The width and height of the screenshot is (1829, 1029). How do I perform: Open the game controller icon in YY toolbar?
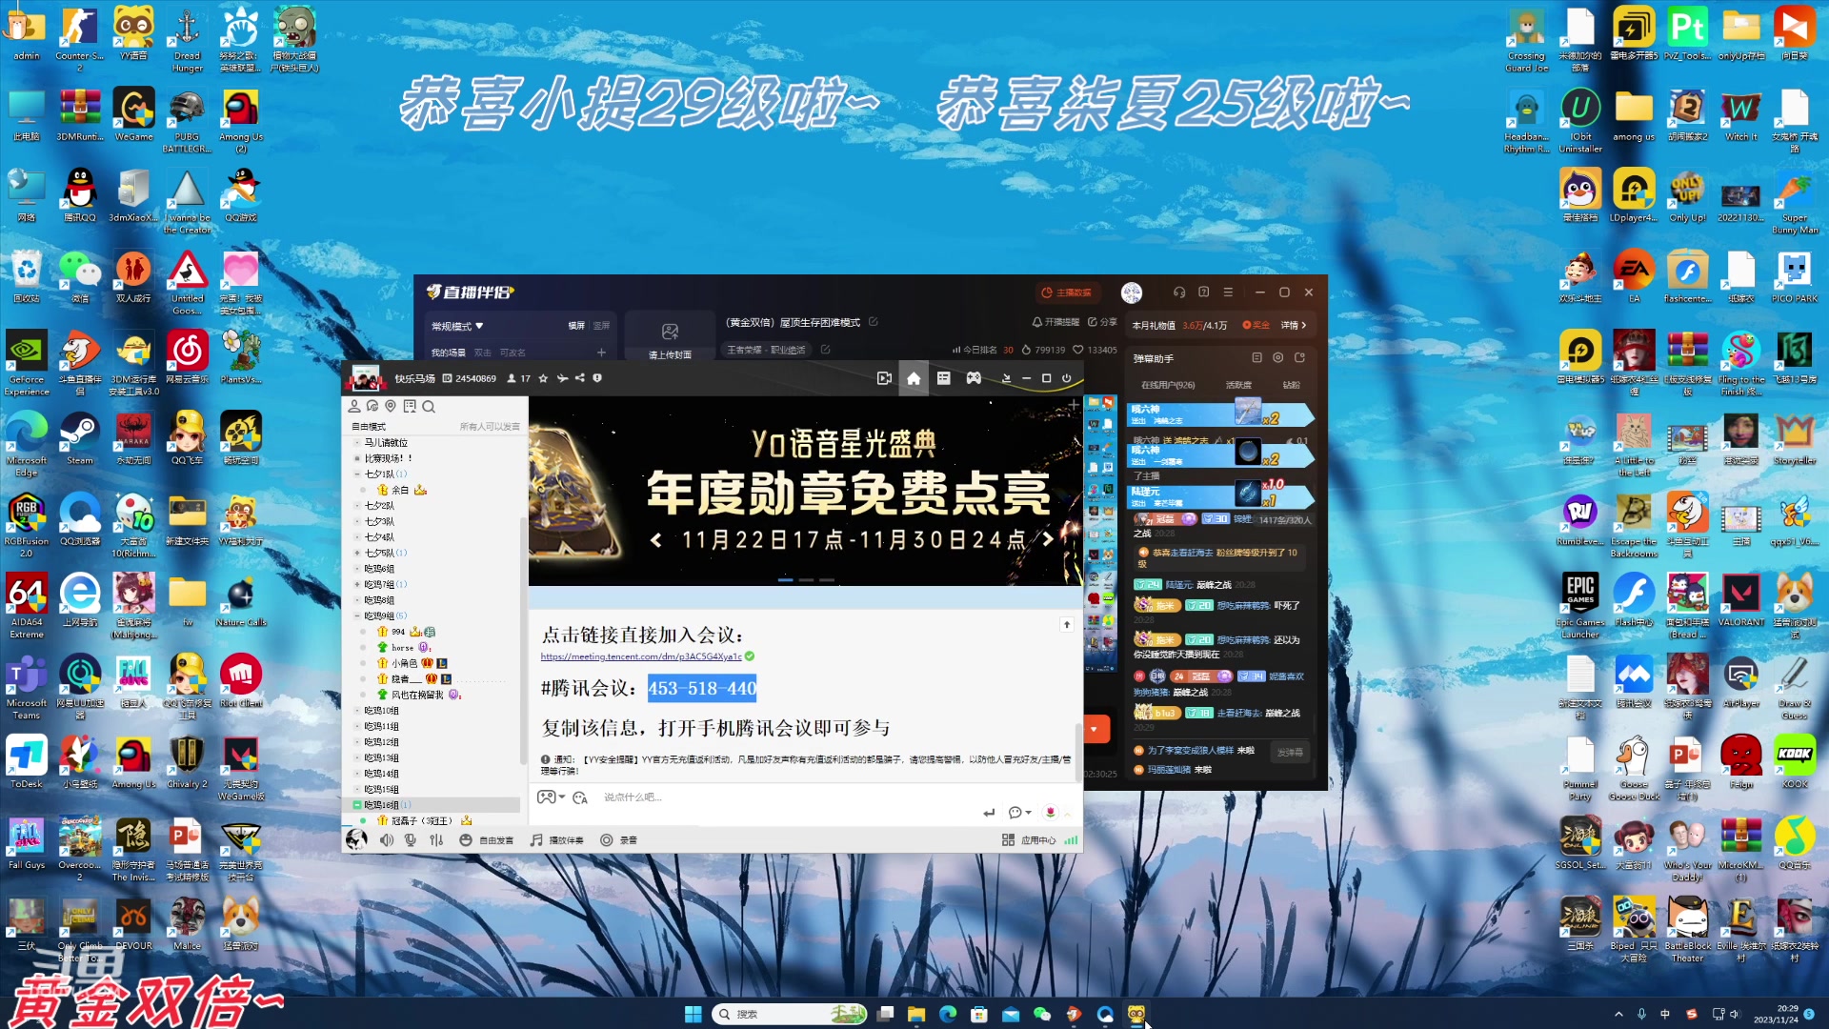tap(974, 378)
